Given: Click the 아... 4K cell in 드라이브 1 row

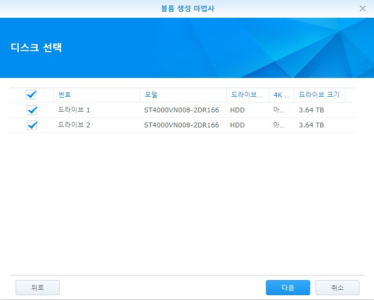Looking at the screenshot, I should tap(279, 110).
